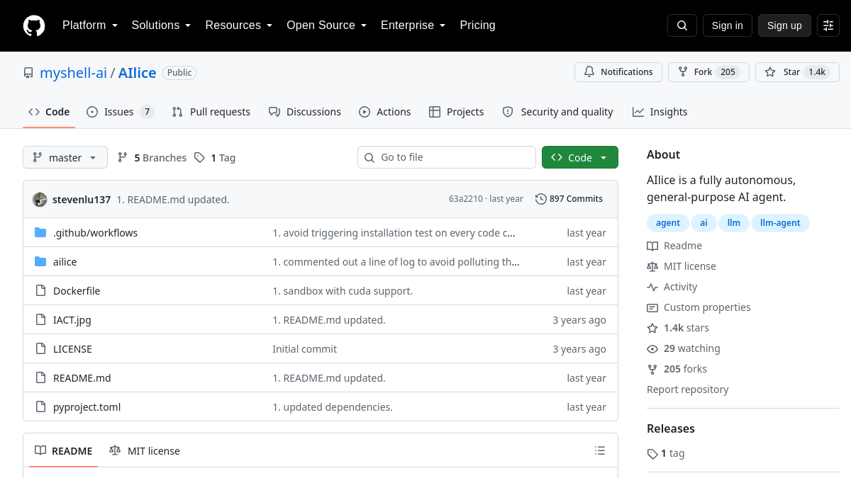Expand the Enterprise menu
Screen dimensions: 851x478
click(x=413, y=25)
